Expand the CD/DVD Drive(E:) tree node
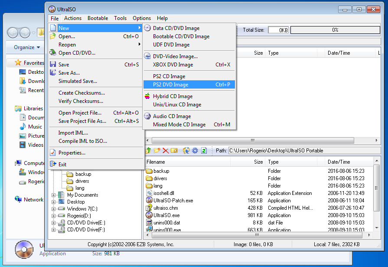Screen dimensions: 388x267 click(54, 223)
